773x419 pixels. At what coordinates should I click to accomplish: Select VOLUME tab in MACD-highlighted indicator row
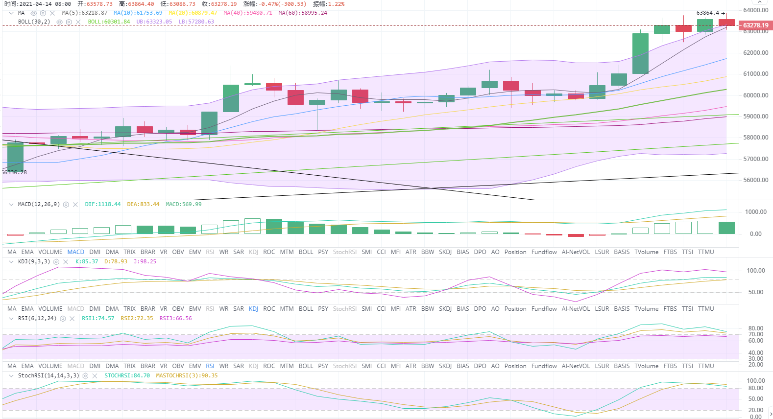(50, 252)
